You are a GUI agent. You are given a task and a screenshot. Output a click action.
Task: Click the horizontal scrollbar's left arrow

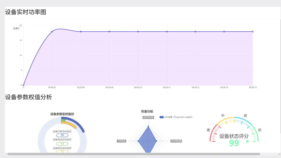click(x=6, y=154)
